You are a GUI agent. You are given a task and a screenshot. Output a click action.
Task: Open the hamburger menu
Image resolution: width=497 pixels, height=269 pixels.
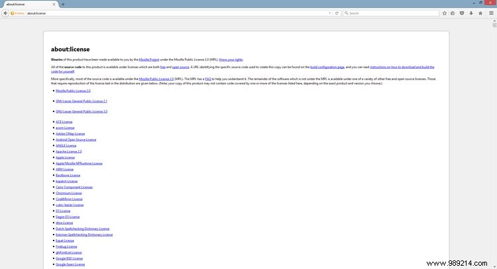[x=491, y=13]
